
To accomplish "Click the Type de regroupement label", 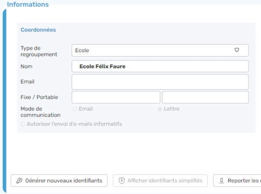I will point(39,51).
